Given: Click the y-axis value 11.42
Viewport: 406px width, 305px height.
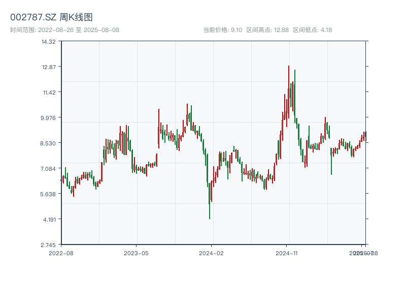Looking at the screenshot, I should click(x=49, y=93).
